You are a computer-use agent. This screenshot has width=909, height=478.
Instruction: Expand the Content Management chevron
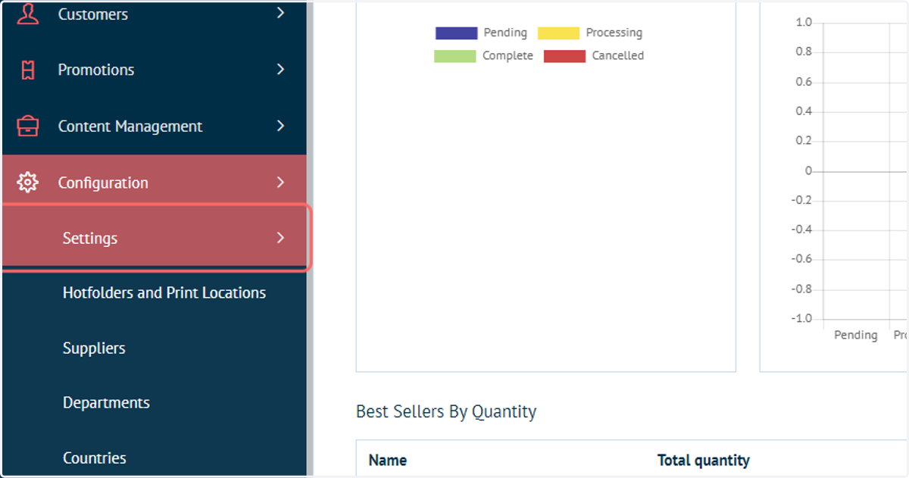coord(280,126)
